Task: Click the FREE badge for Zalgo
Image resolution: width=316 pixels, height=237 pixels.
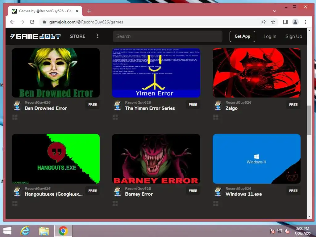Action: pyautogui.click(x=293, y=105)
